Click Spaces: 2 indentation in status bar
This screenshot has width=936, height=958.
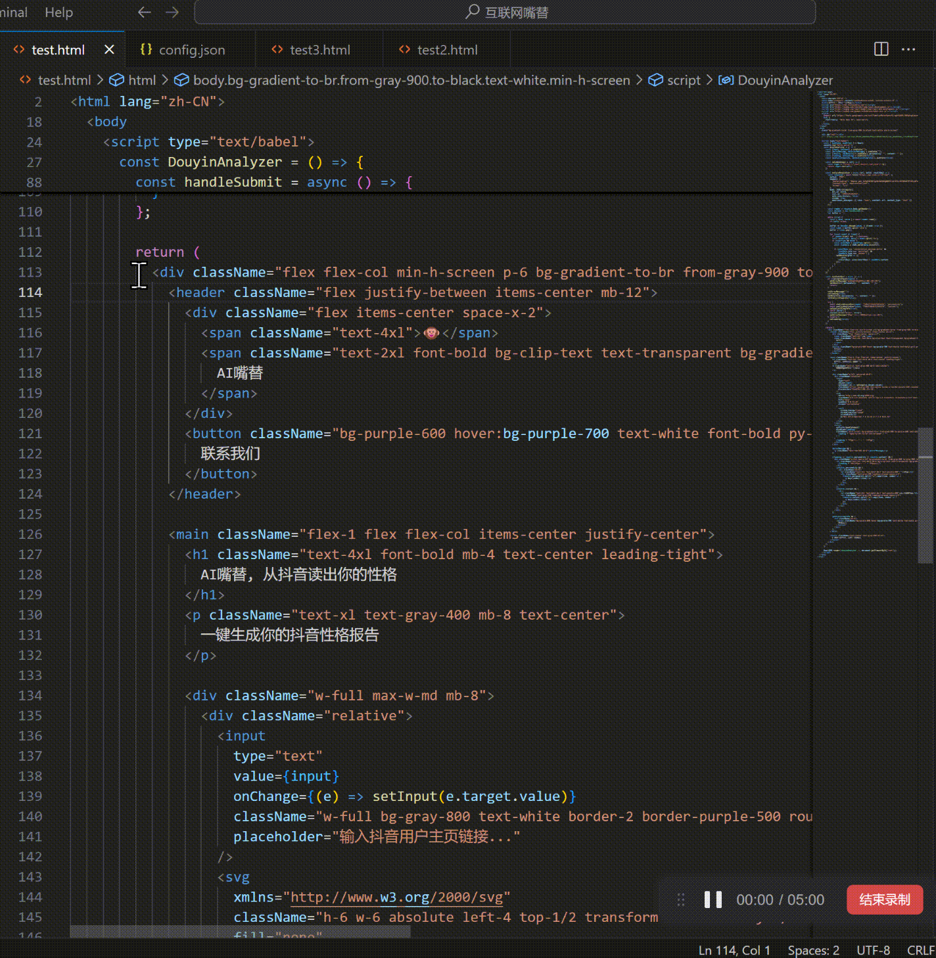click(814, 950)
